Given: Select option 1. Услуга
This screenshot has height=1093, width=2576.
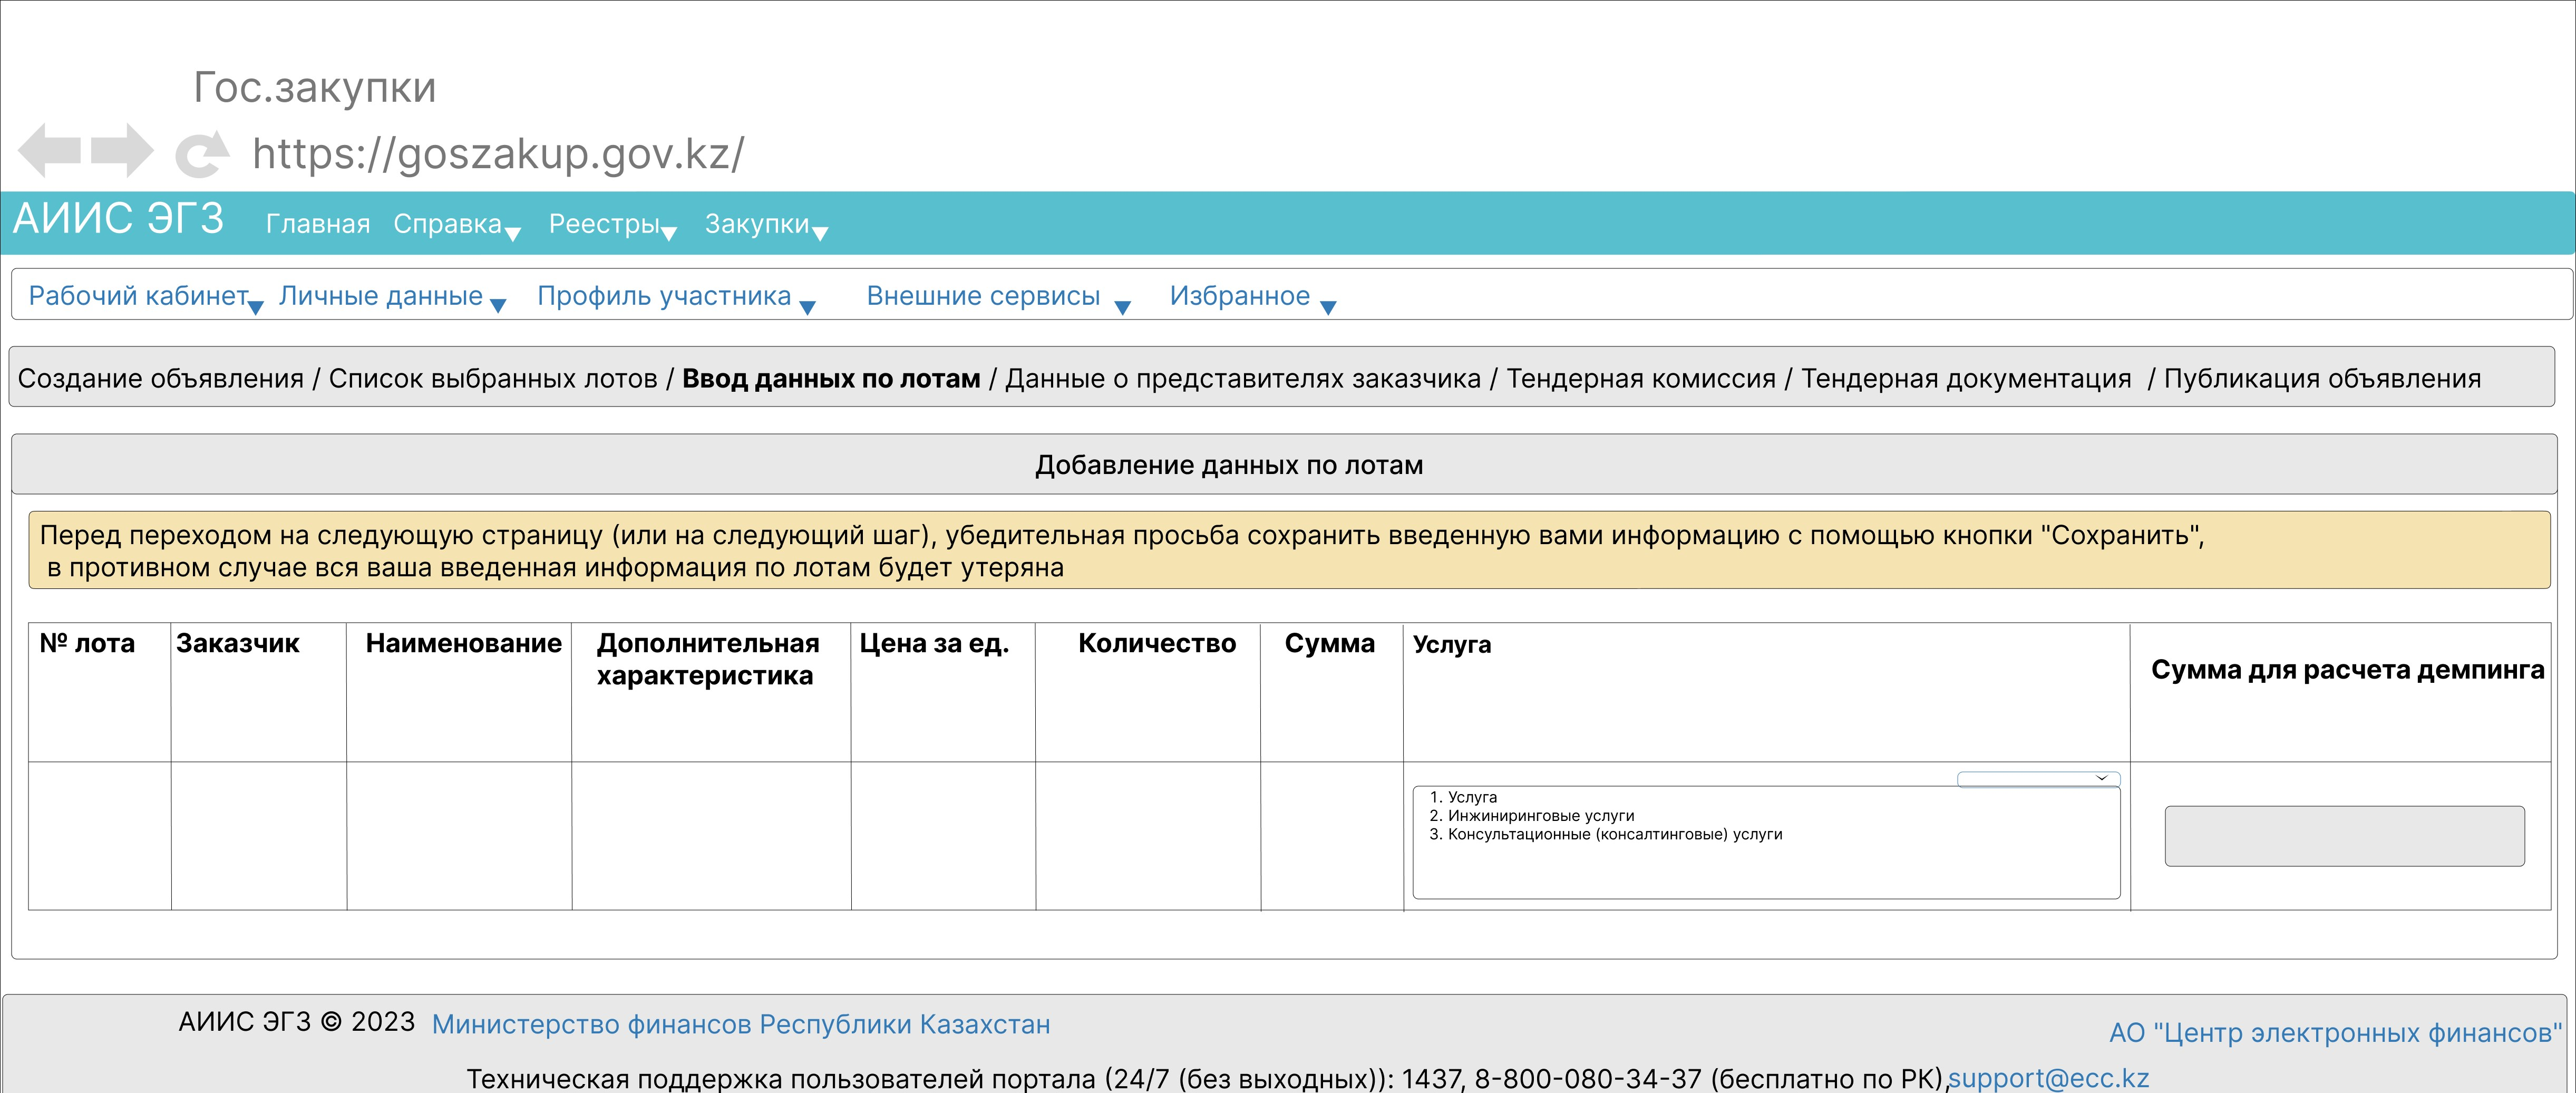Looking at the screenshot, I should (1463, 797).
